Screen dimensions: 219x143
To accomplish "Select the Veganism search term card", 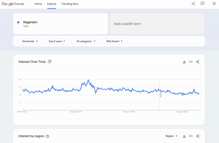I will tap(61, 24).
